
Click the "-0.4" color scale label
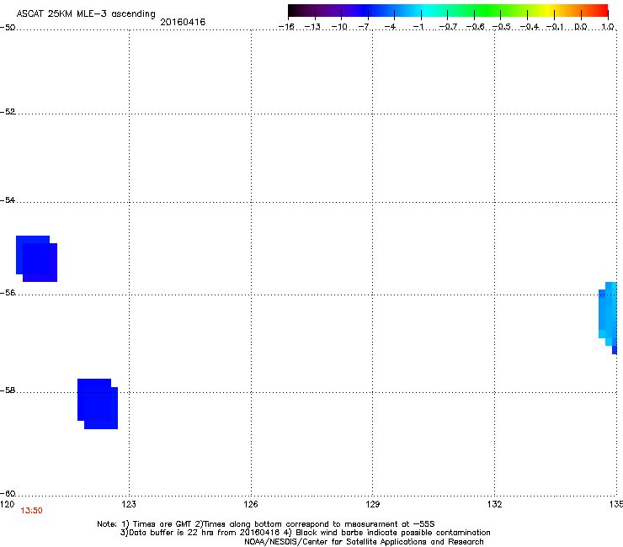(x=530, y=27)
